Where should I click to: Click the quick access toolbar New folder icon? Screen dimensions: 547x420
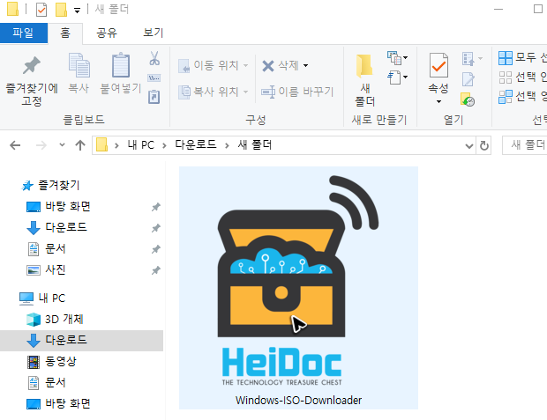[61, 10]
